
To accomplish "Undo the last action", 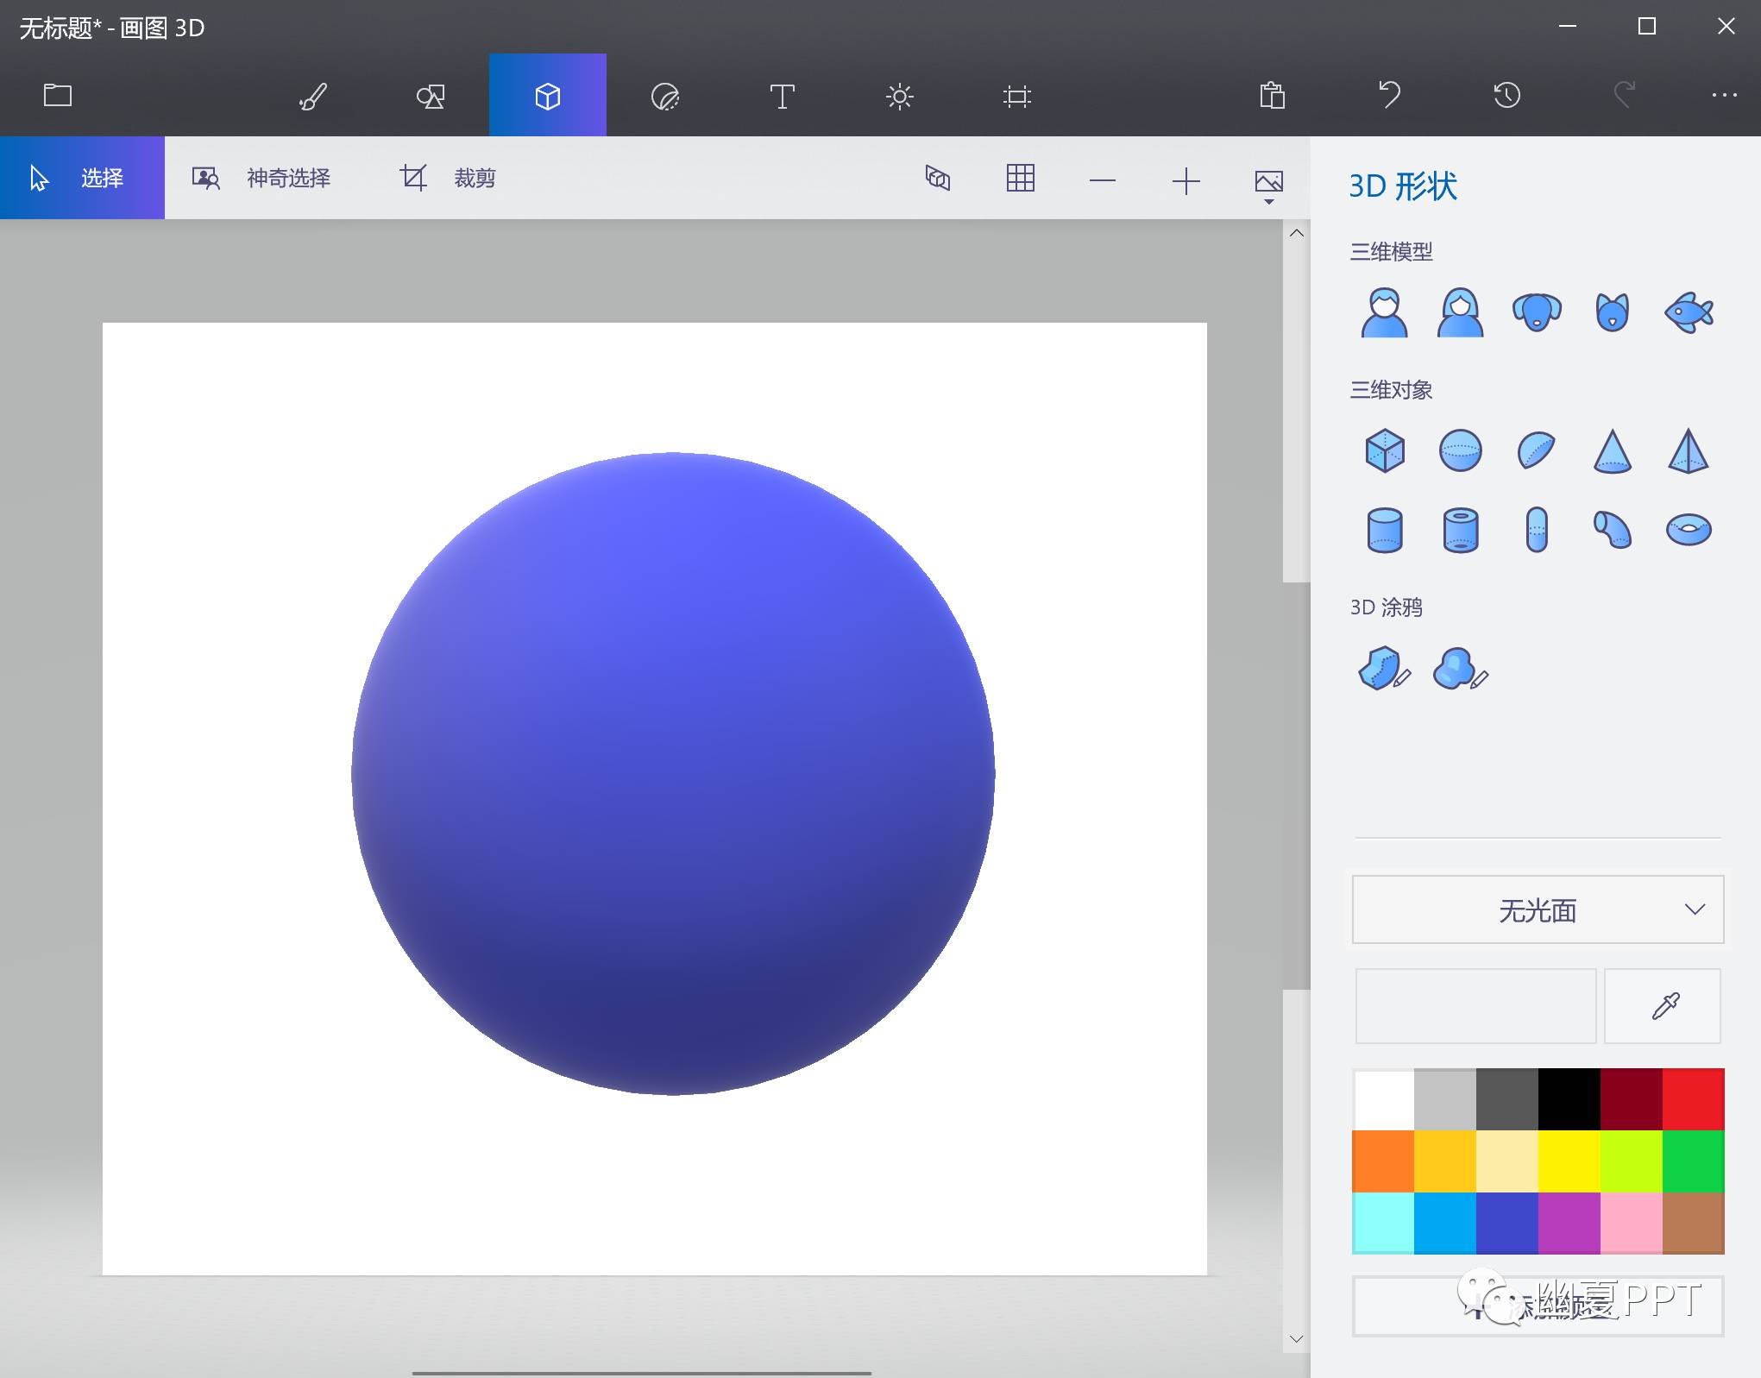I will point(1389,94).
